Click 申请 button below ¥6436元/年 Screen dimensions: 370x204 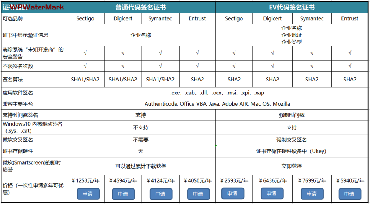[x=272, y=194]
